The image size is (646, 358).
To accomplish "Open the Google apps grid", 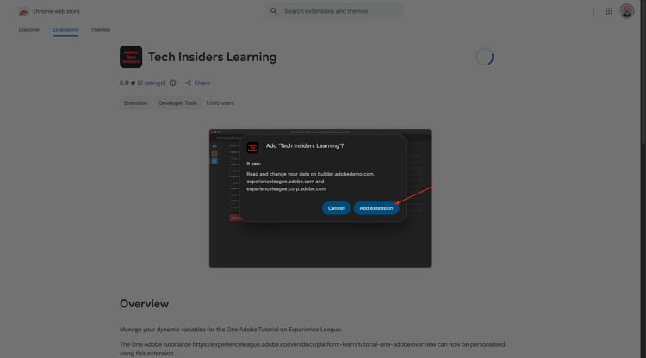I will point(609,11).
